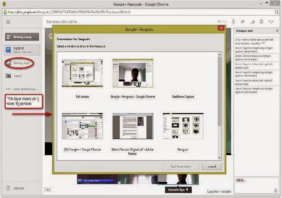Click the Chrome logo in title bar
This screenshot has width=282, height=198.
[x=4, y=4]
